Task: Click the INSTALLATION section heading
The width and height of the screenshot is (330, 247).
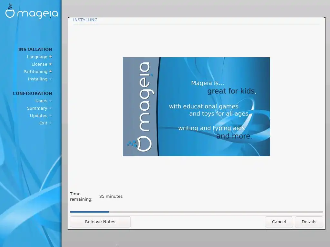Action: pyautogui.click(x=35, y=49)
